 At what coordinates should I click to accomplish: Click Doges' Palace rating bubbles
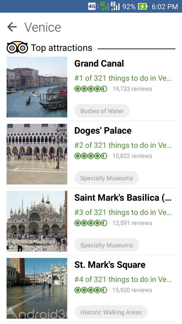91,156
